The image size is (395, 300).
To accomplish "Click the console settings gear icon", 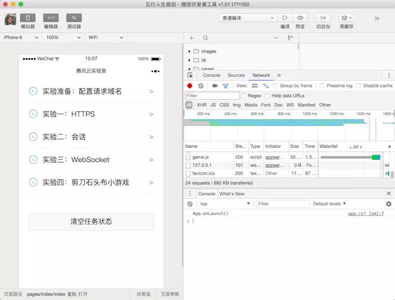I will [389, 204].
